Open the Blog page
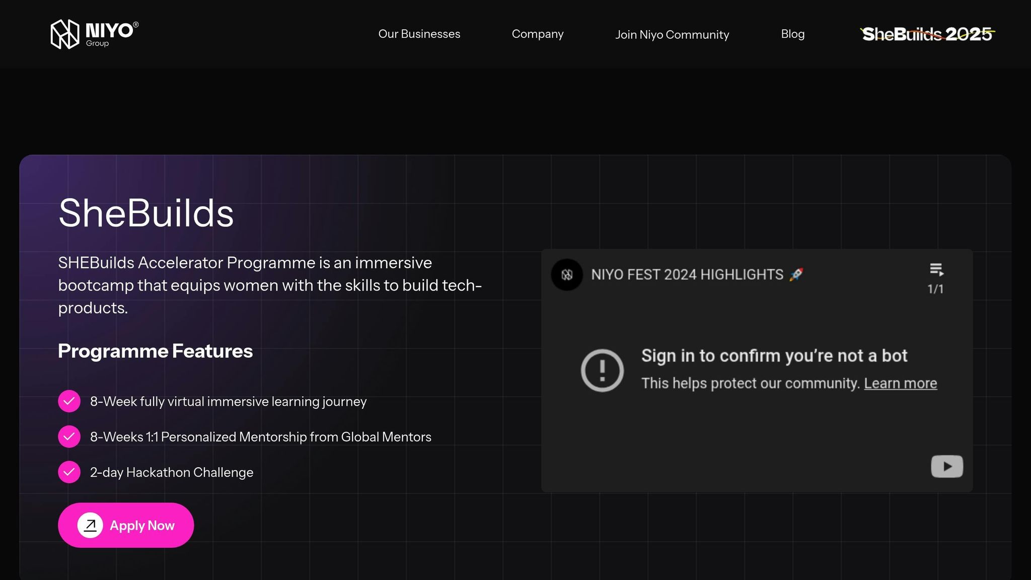 click(793, 34)
